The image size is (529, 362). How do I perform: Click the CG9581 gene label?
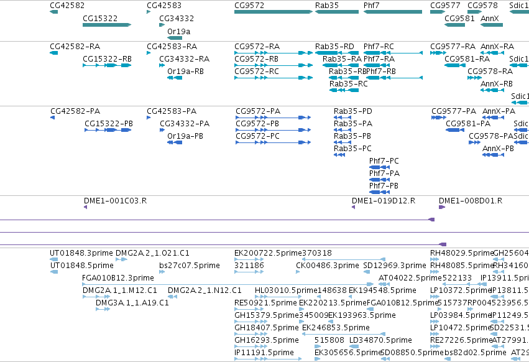coord(459,18)
